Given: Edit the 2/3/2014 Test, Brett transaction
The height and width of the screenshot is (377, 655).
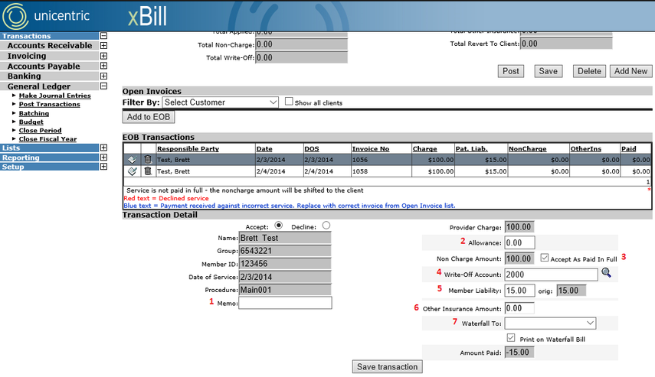Looking at the screenshot, I should coord(132,160).
